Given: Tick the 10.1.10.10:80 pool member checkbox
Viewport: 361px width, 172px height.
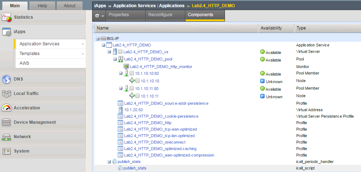Looking at the screenshot, I should [x=132, y=73].
